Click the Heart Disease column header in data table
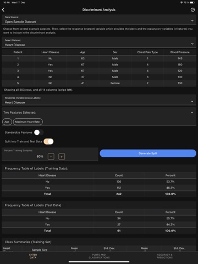Screen dimensions: 198x264 [50, 52]
